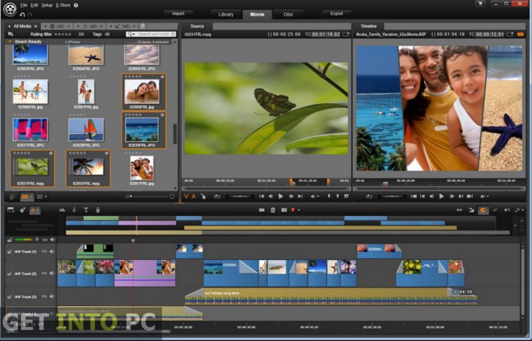Viewport: 532px width, 341px height.
Task: Select thumbnails view in library
Action: [25, 196]
